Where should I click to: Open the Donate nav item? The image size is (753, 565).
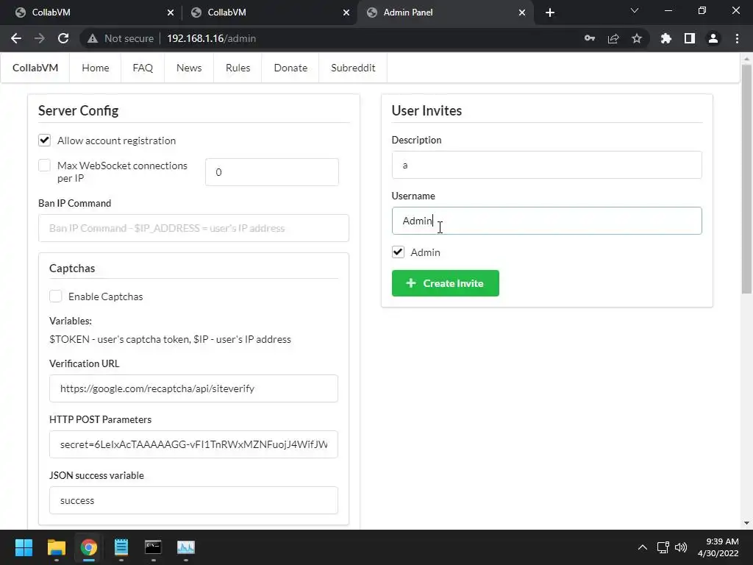click(290, 68)
